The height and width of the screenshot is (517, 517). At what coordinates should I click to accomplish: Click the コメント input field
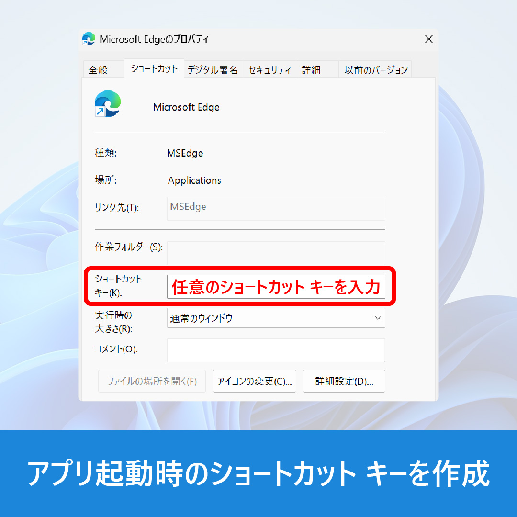coord(276,350)
